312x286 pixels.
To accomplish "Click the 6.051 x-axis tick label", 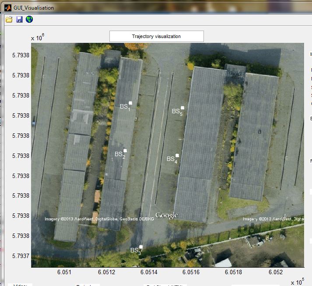I will point(64,272).
